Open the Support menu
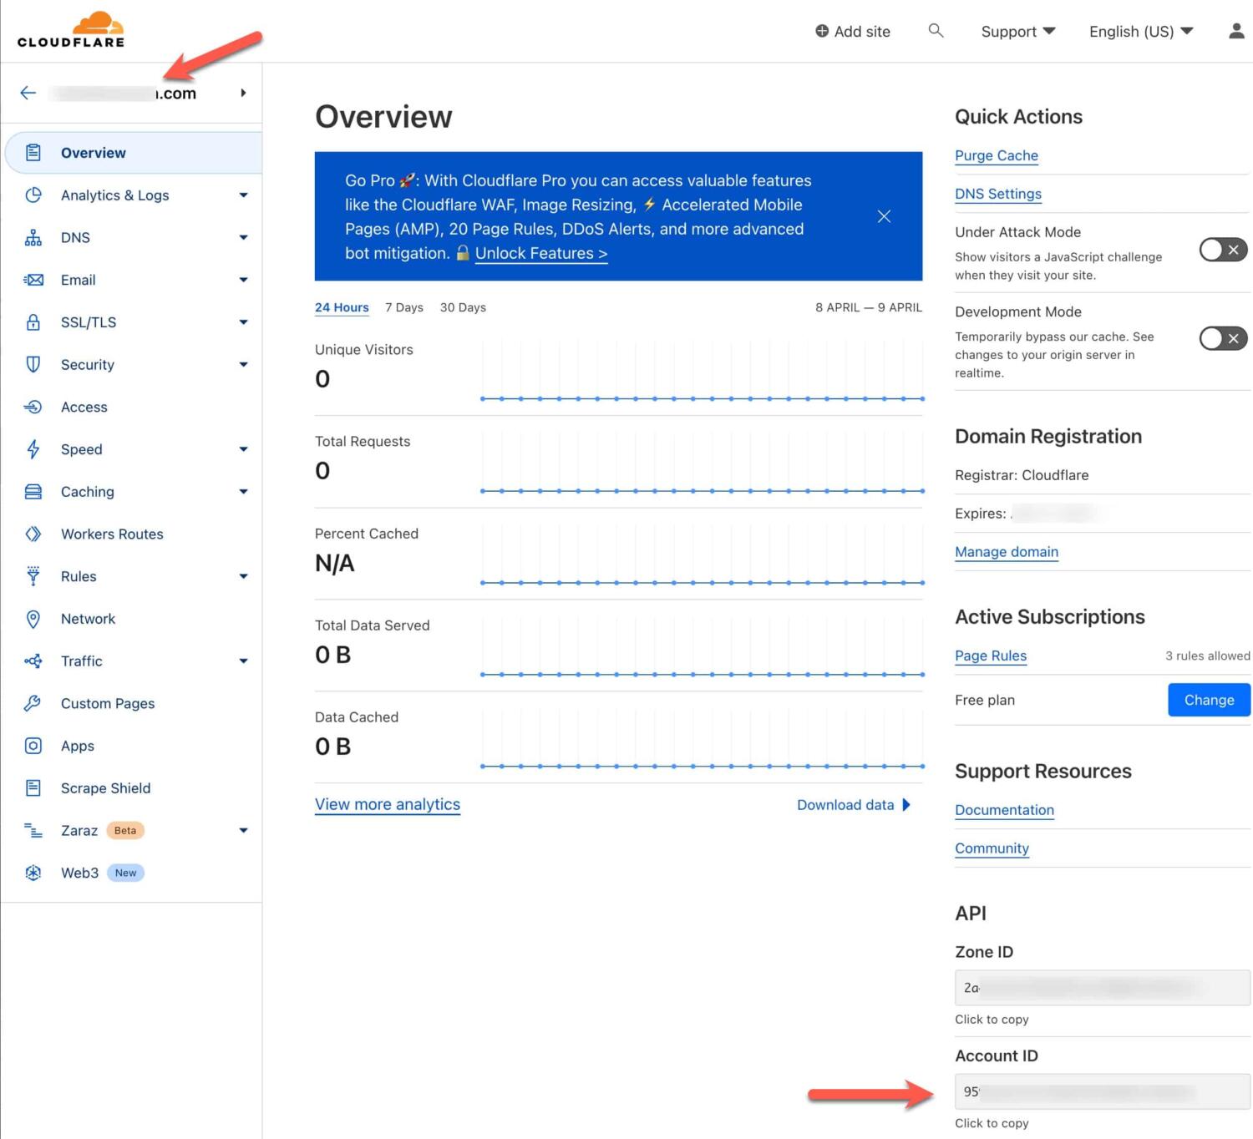The image size is (1253, 1139). tap(1017, 31)
